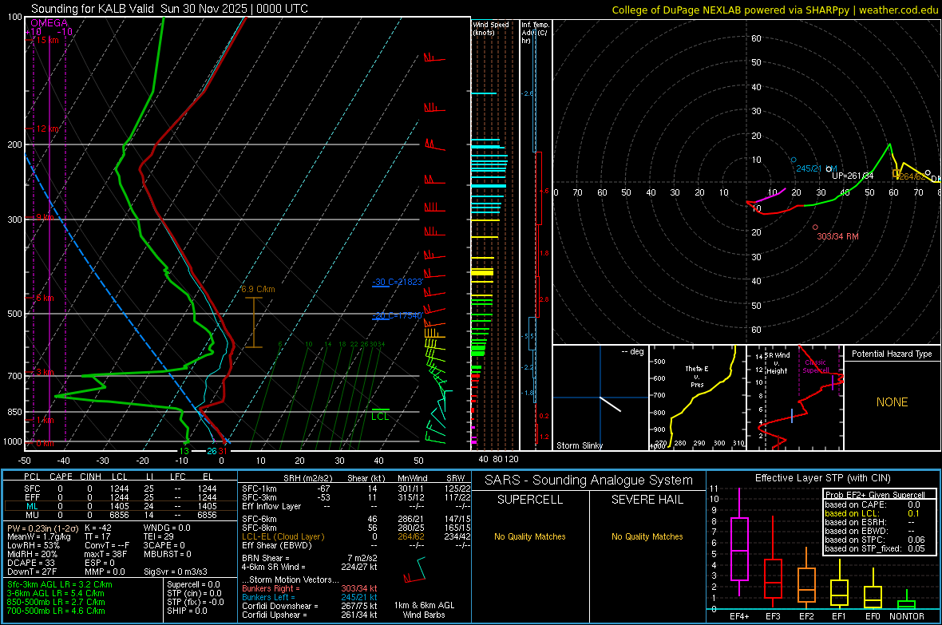Viewport: 942px width, 625px height.
Task: Select the EFF parcel row
Action: [x=121, y=497]
